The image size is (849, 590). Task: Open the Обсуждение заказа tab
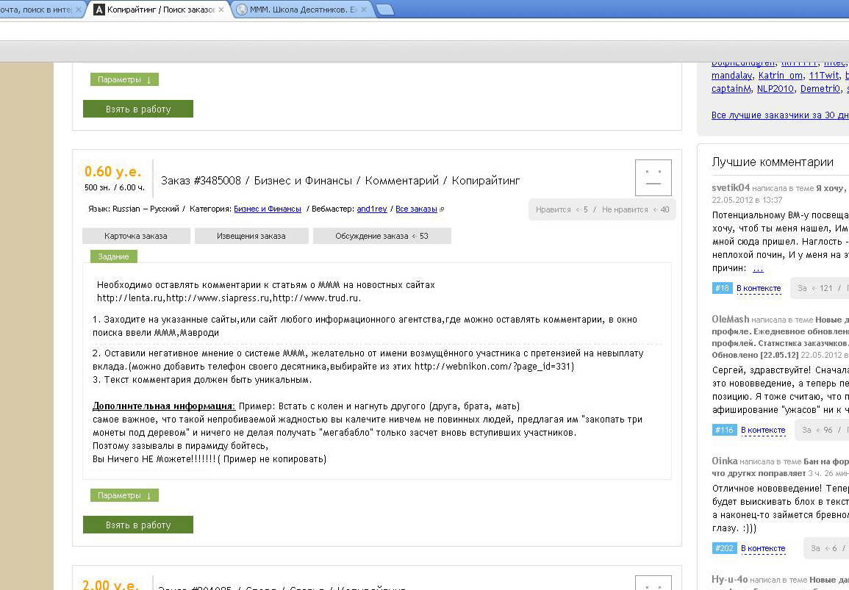tap(381, 236)
